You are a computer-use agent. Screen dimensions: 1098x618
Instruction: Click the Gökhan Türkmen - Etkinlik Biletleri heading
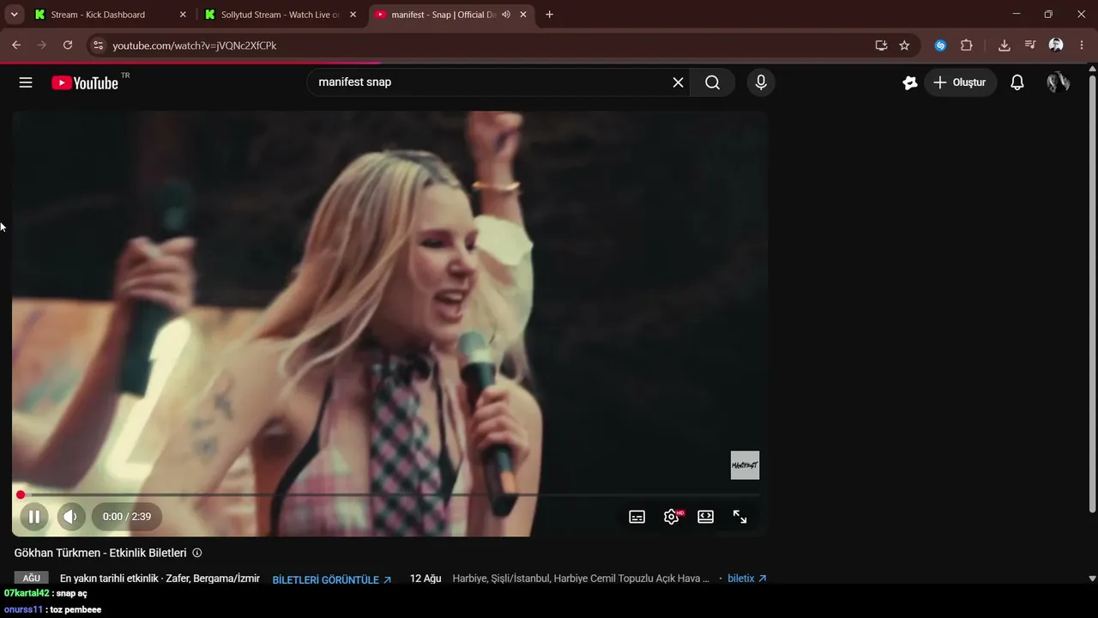(100, 553)
